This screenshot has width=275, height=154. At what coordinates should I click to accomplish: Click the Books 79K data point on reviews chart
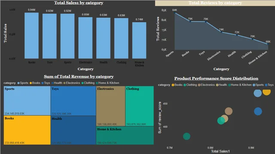point(190,21)
